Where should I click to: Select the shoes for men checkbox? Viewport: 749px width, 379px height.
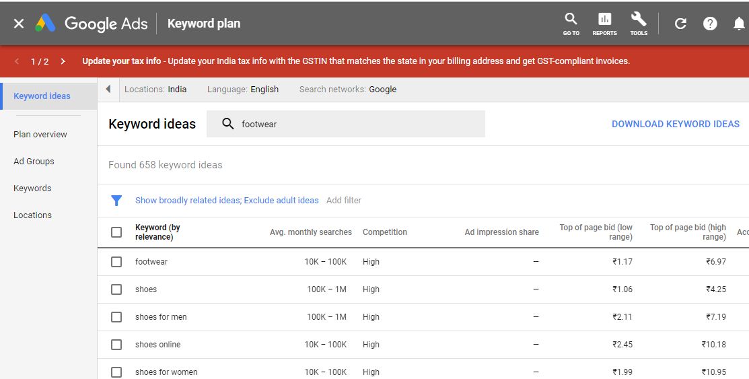point(116,317)
